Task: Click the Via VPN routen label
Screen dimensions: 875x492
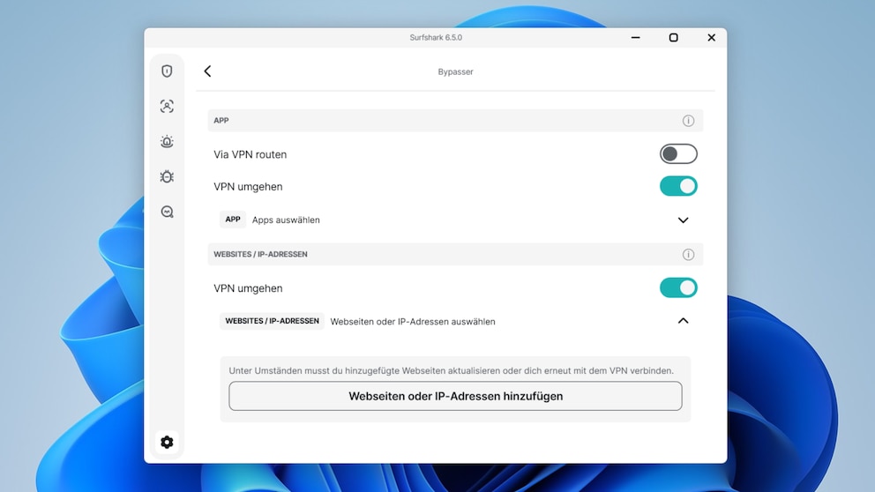Action: click(250, 154)
